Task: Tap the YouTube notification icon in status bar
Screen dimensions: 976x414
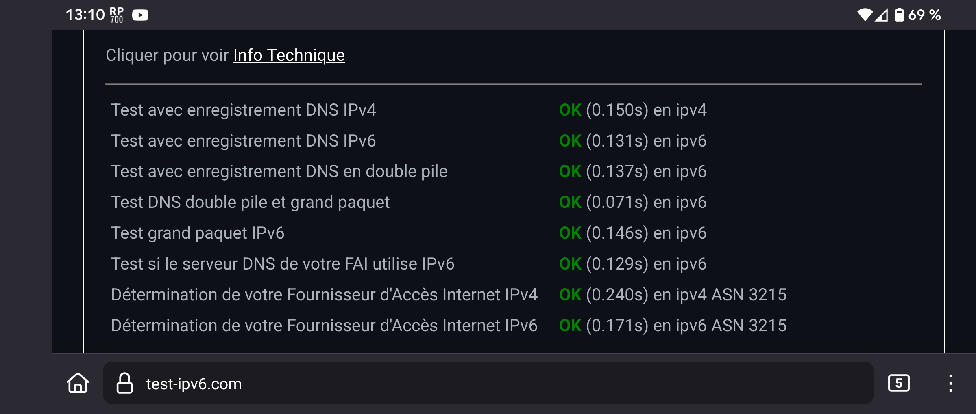Action: point(140,15)
